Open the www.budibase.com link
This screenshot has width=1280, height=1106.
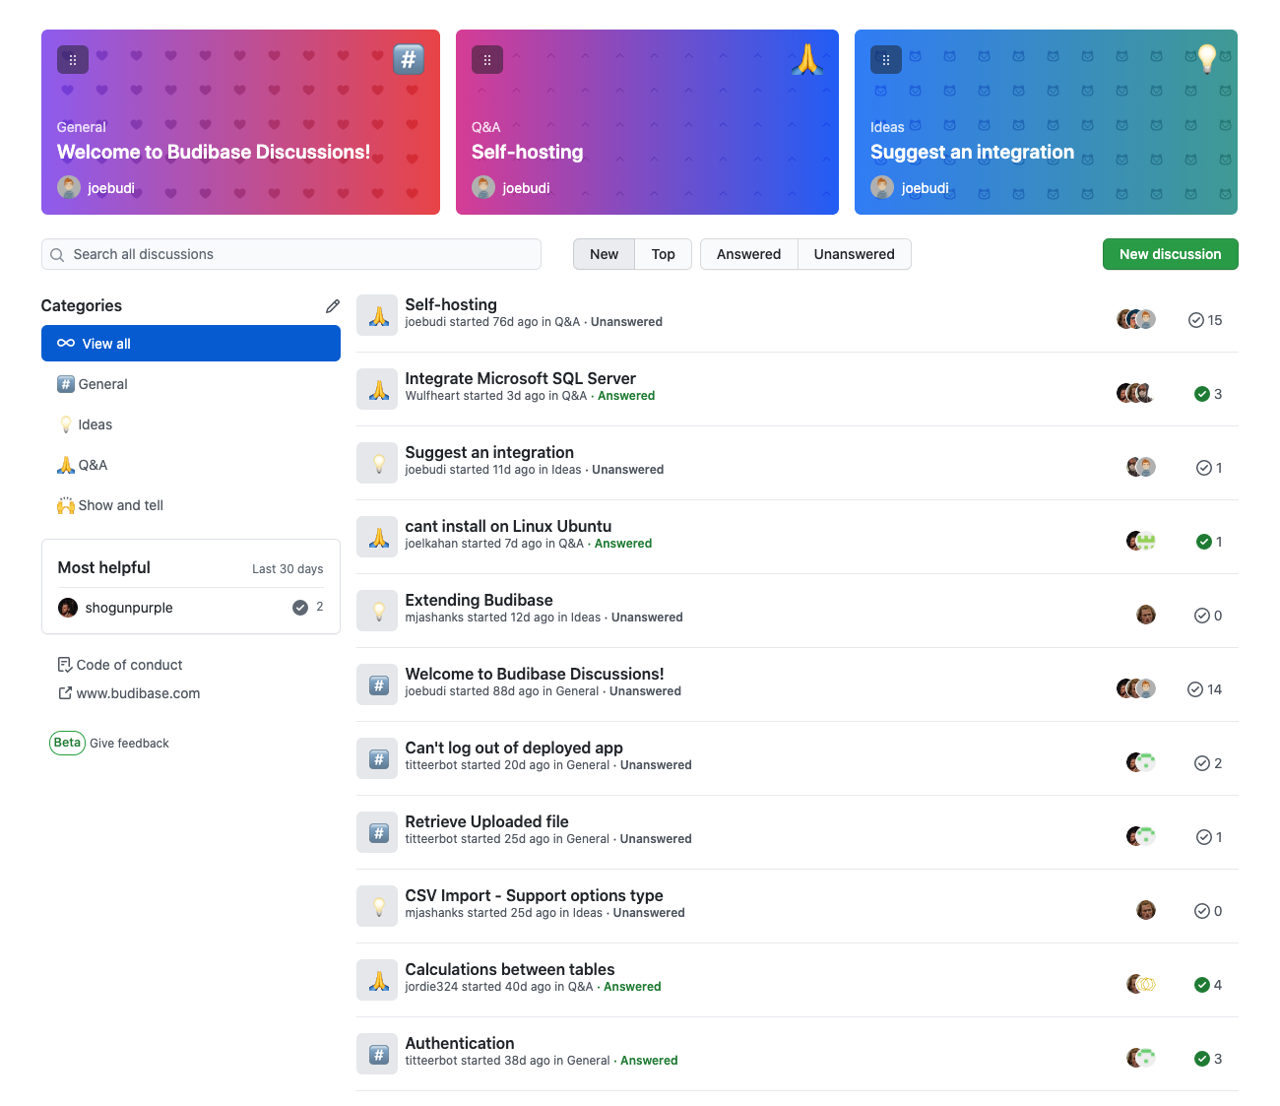138,693
